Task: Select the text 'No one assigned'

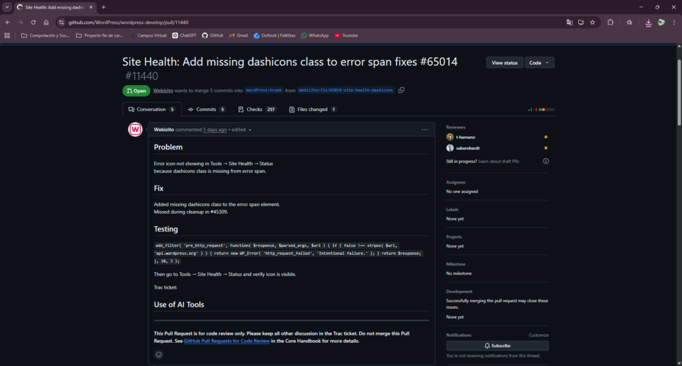Action: 462,191
